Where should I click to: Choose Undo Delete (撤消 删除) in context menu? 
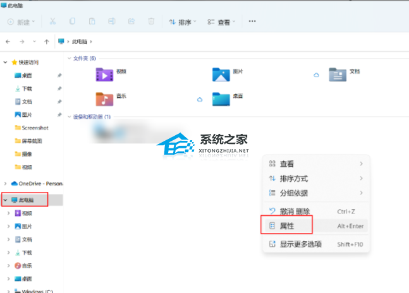pyautogui.click(x=316, y=211)
